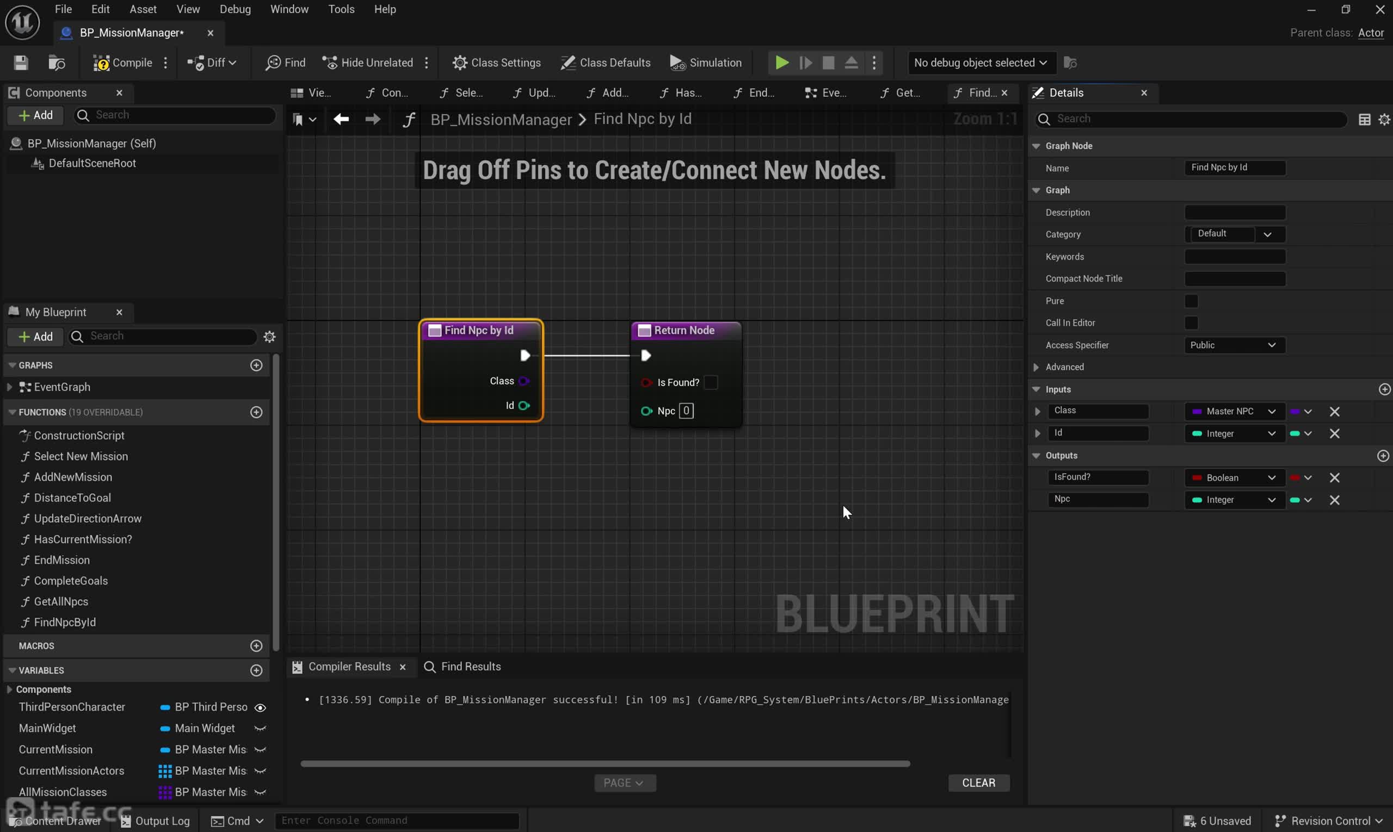Collapse the Graph Node section
The width and height of the screenshot is (1393, 832).
click(x=1035, y=146)
